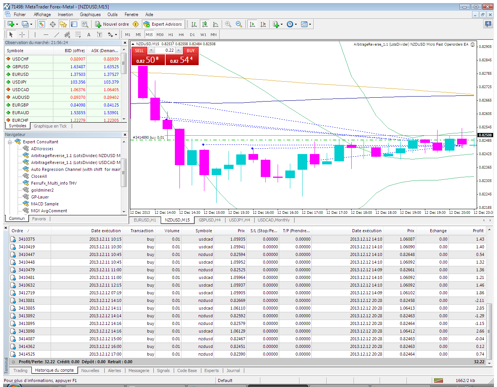Viewport: 497px width, 387px height.
Task: Select the trendline drawing tool
Action: point(56,34)
